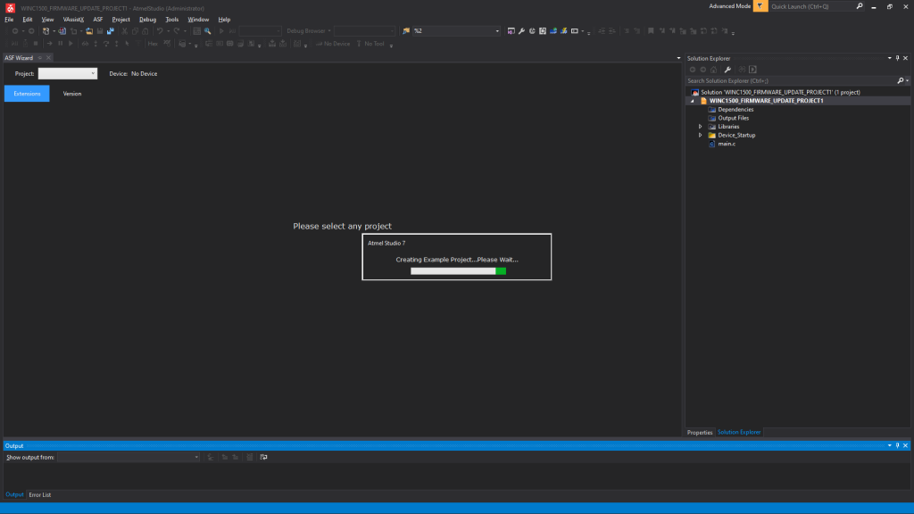The width and height of the screenshot is (914, 514).
Task: Open the View menu
Action: (47, 20)
